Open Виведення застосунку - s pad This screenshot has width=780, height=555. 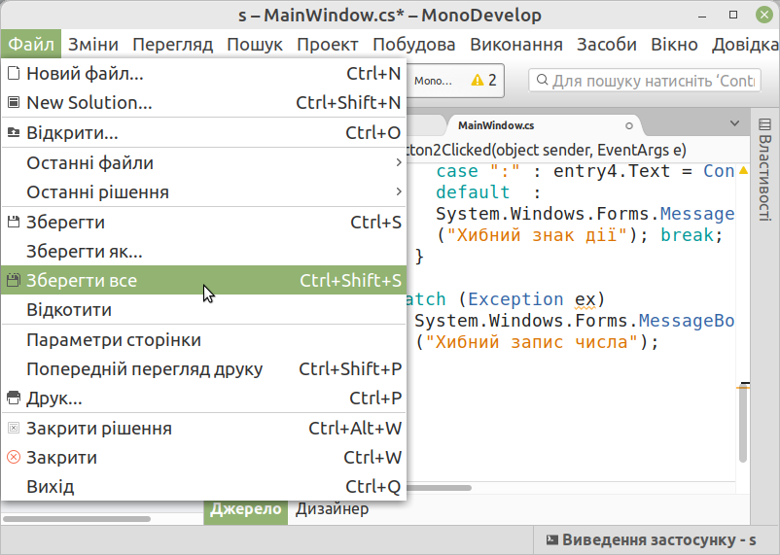[652, 540]
